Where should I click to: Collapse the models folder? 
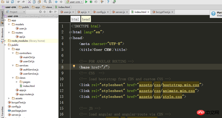pyautogui.click(x=9, y=24)
